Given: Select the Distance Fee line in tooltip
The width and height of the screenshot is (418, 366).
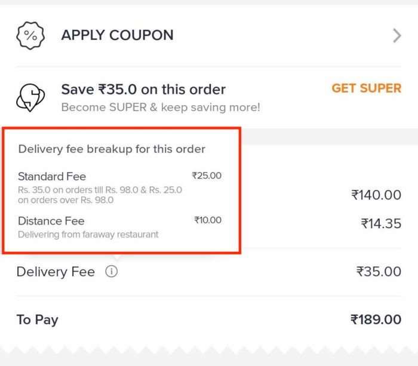Looking at the screenshot, I should pyautogui.click(x=51, y=221).
